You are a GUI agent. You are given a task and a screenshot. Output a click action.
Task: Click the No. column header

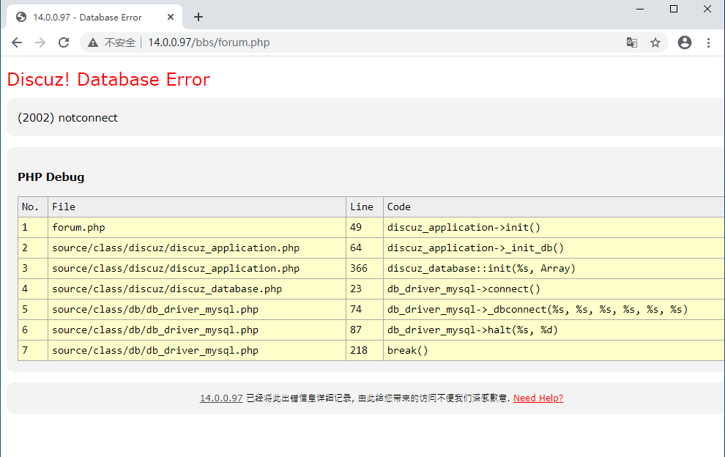click(33, 207)
